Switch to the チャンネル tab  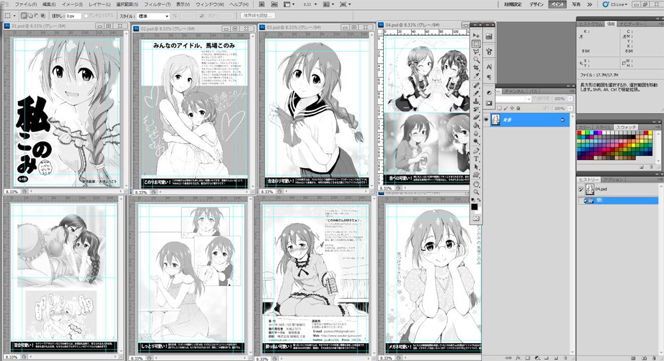tap(514, 92)
